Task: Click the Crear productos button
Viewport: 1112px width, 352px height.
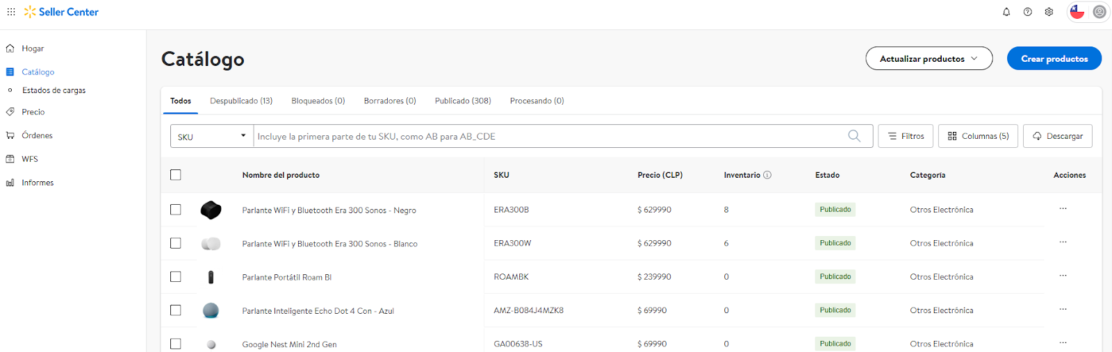Action: point(1054,58)
